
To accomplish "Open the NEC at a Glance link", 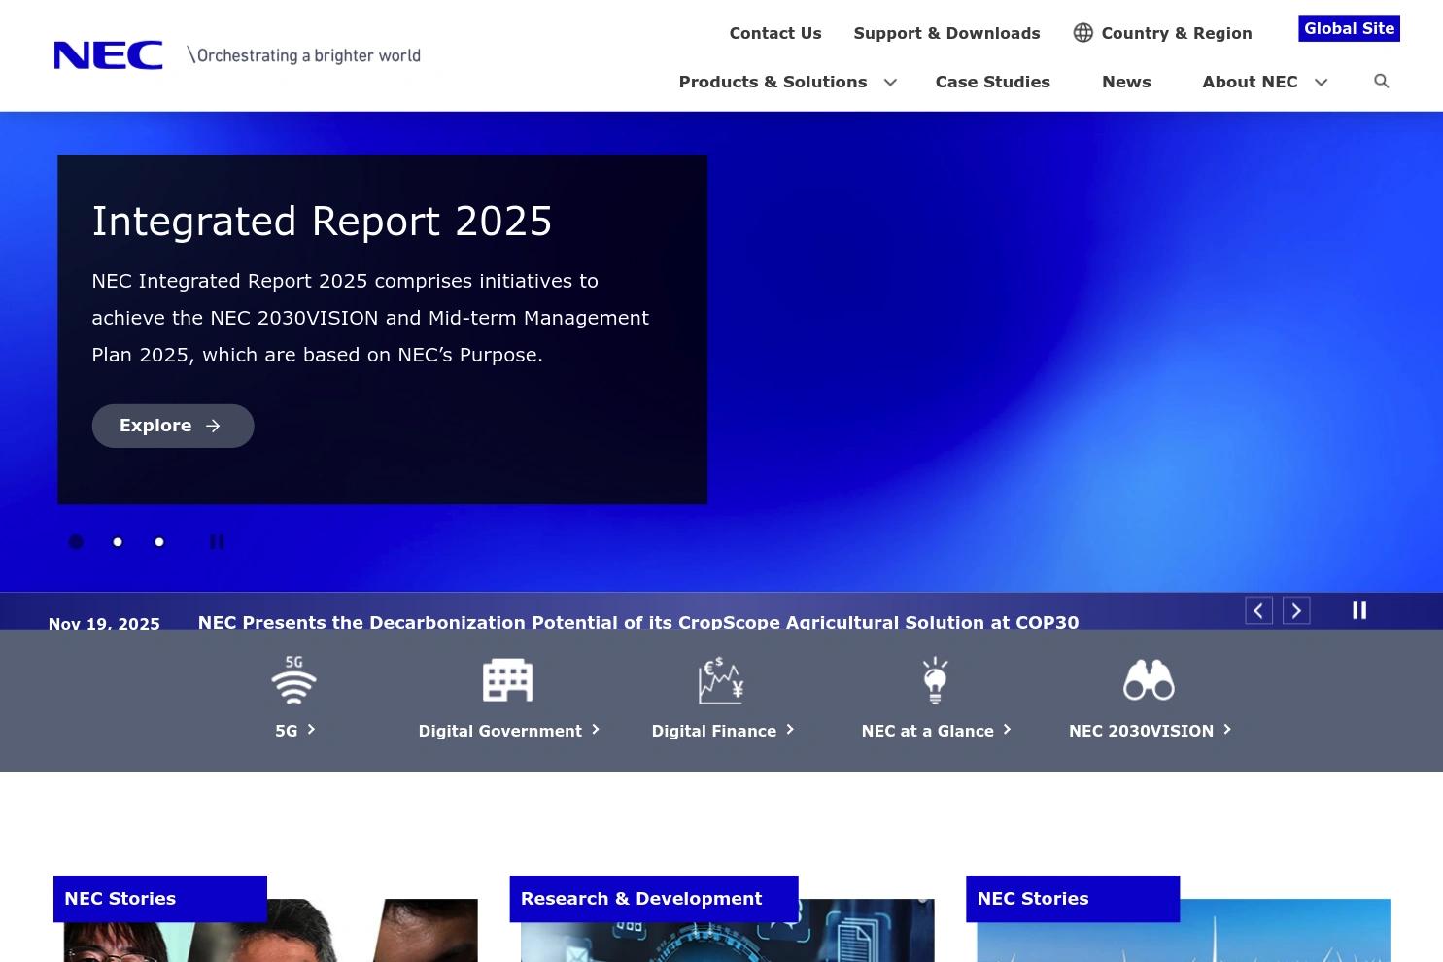I will (x=936, y=731).
